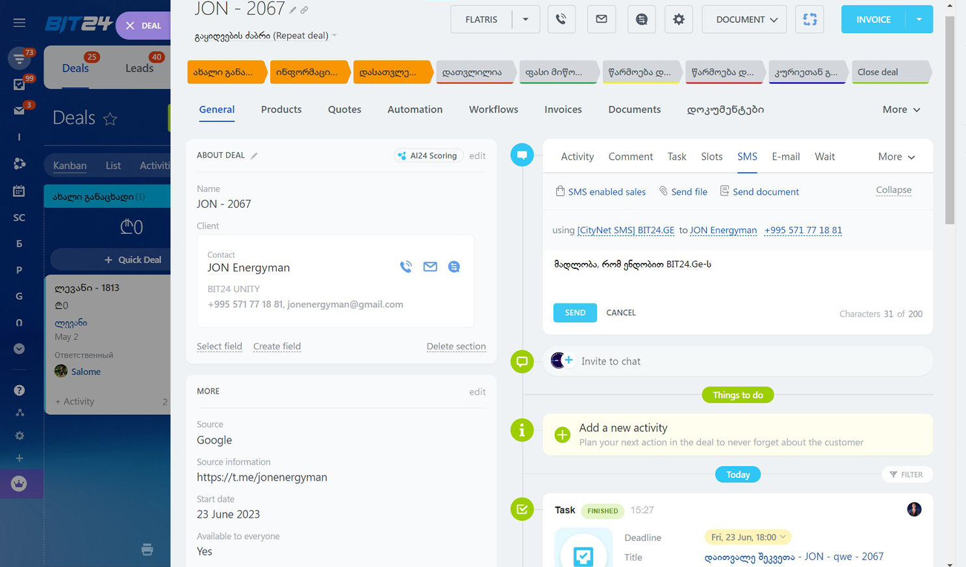Viewport: 966px width, 567px height.
Task: Click the phone call icon in top toolbar
Action: click(x=561, y=19)
